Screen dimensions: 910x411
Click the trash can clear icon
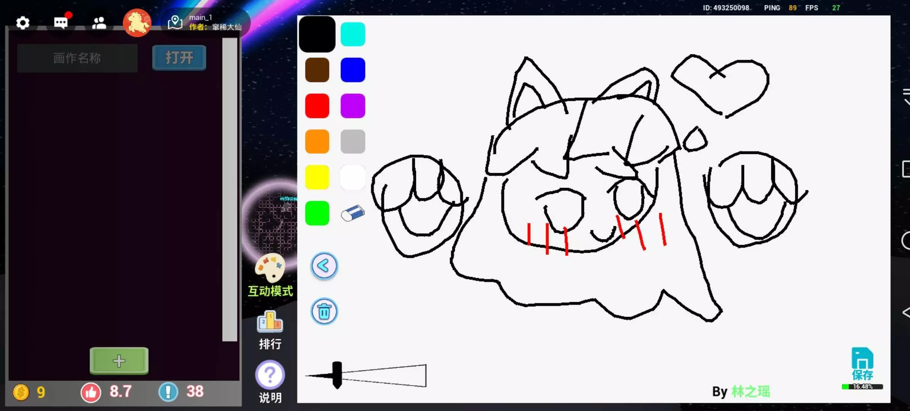pos(324,312)
